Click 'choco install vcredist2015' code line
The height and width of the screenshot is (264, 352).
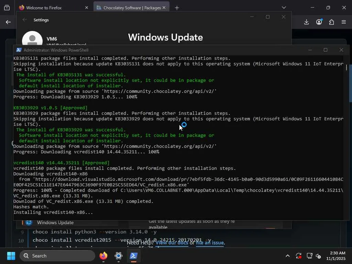click(x=122, y=240)
